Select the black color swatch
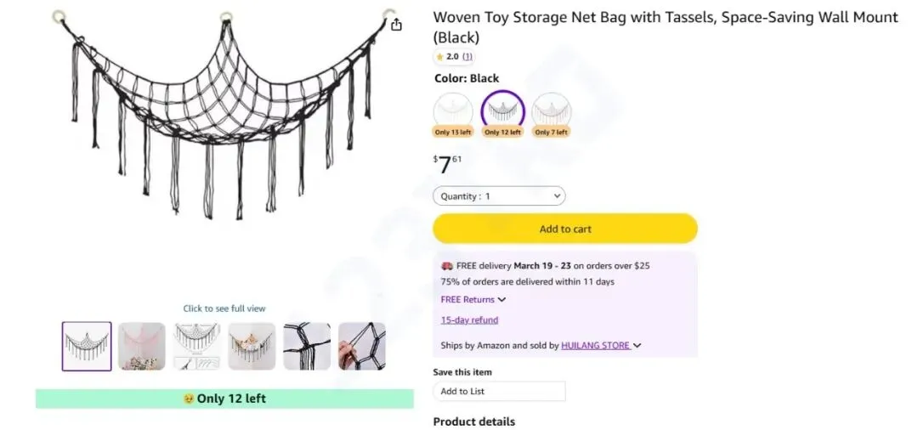Screen dimensions: 918x430 click(x=502, y=111)
